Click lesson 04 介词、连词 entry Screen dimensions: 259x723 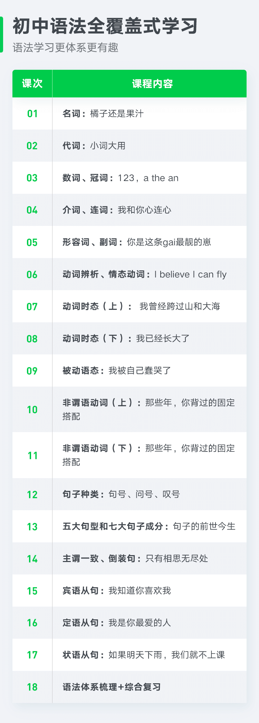click(129, 210)
